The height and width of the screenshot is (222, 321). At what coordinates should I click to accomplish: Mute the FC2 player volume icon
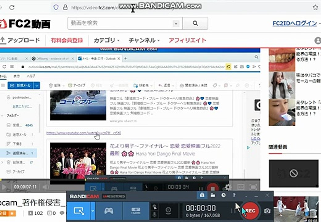45,187
